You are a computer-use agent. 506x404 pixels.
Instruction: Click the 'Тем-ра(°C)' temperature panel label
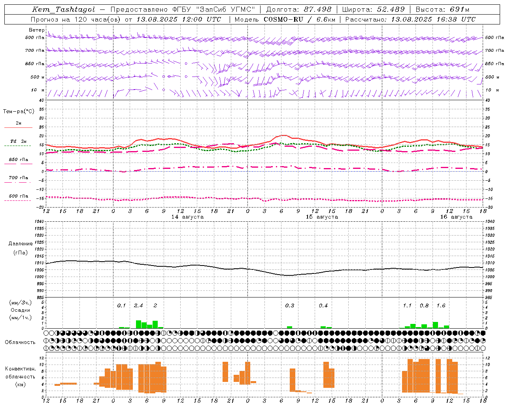(x=19, y=112)
